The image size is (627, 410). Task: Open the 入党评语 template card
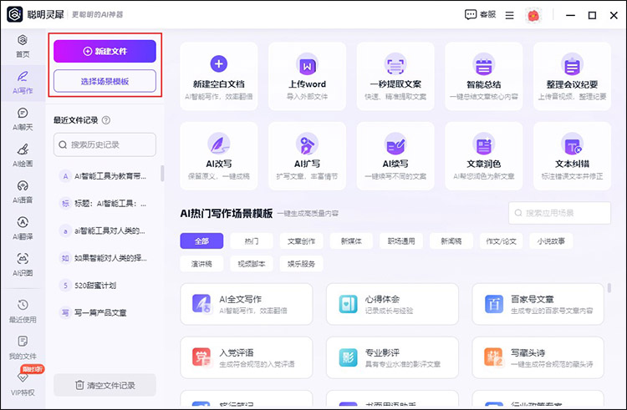[x=247, y=357]
